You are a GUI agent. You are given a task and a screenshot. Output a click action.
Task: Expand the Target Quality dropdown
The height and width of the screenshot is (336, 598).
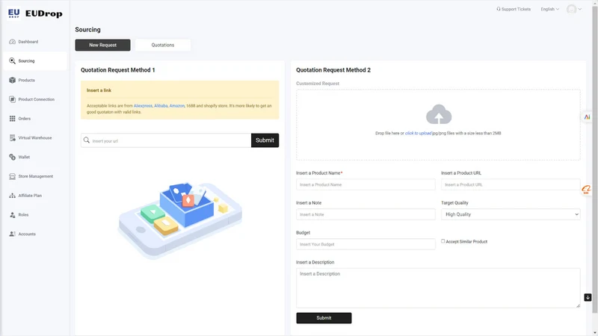[511, 214]
